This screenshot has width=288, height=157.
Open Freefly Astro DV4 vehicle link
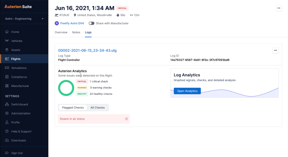coord(72,23)
